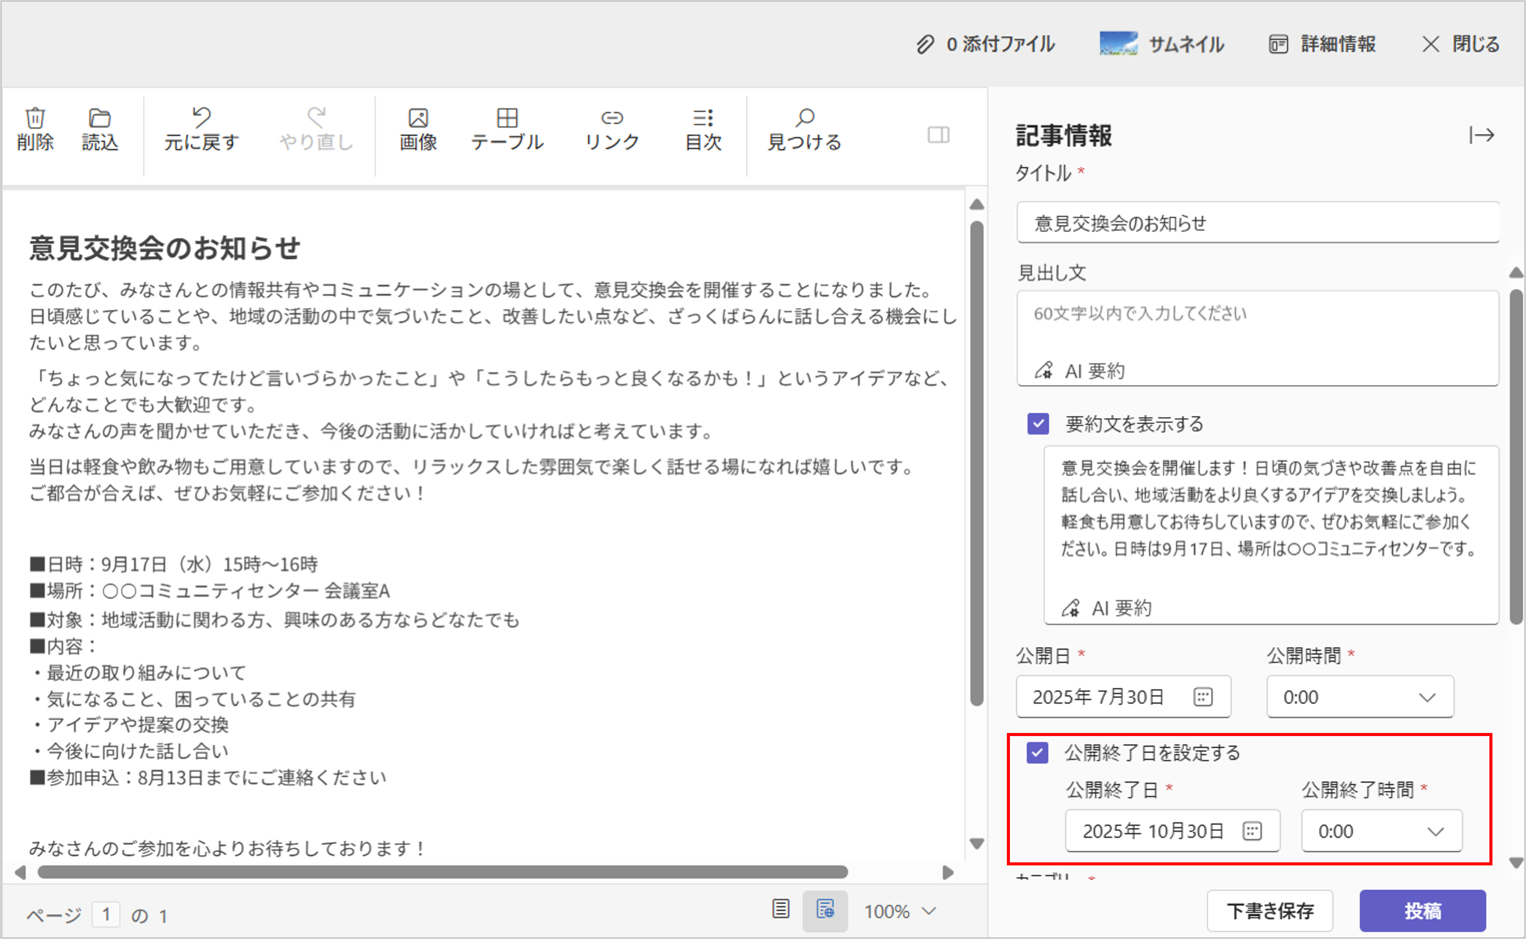The image size is (1526, 939).
Task: Click the 削除 trash icon
Action: 35,118
